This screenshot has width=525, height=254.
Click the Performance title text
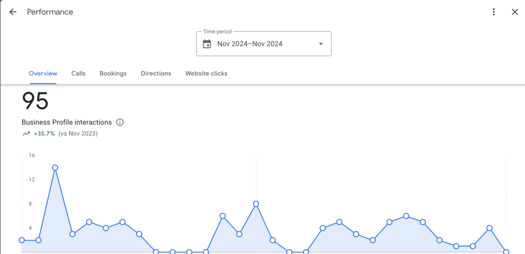pos(50,12)
